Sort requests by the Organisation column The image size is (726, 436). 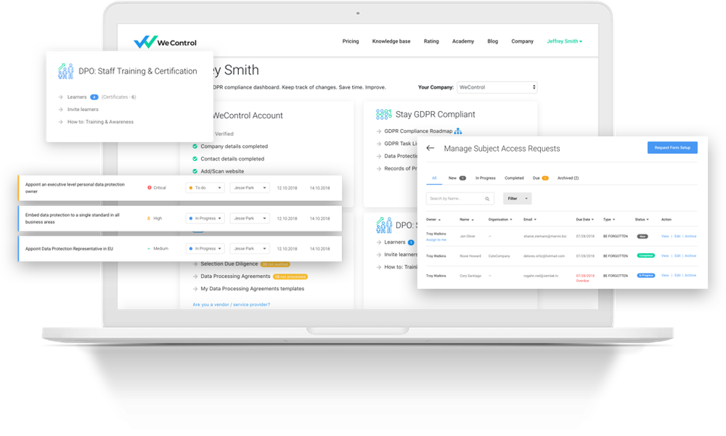[x=500, y=219]
